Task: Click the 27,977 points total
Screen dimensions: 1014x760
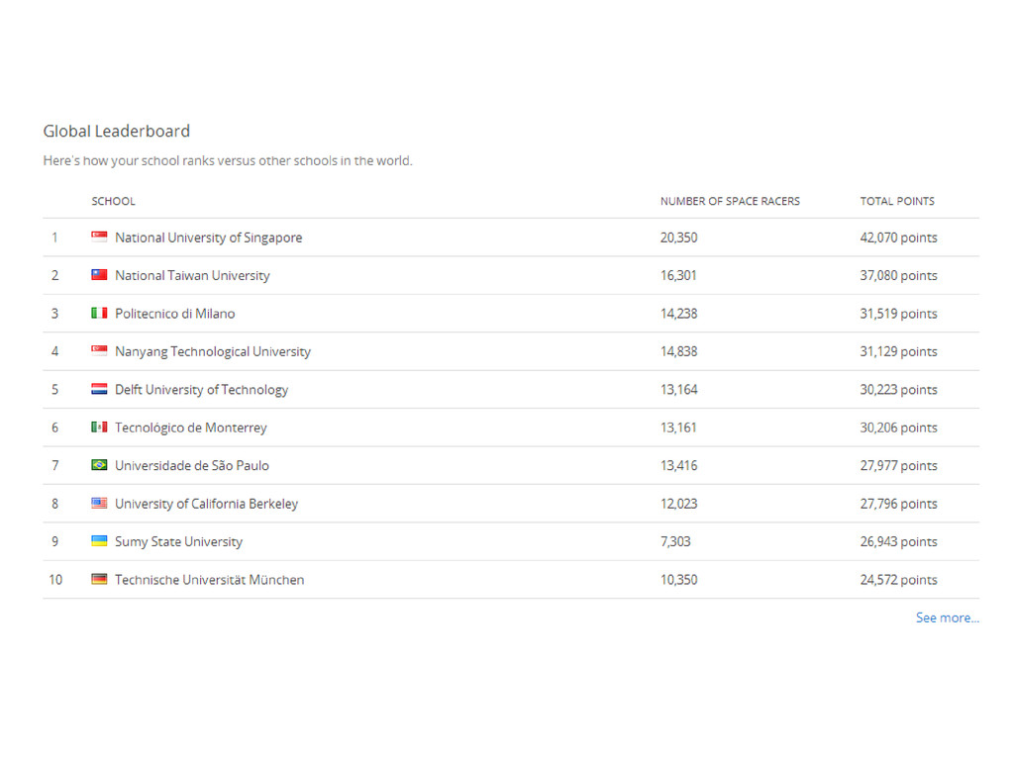Action: click(898, 466)
